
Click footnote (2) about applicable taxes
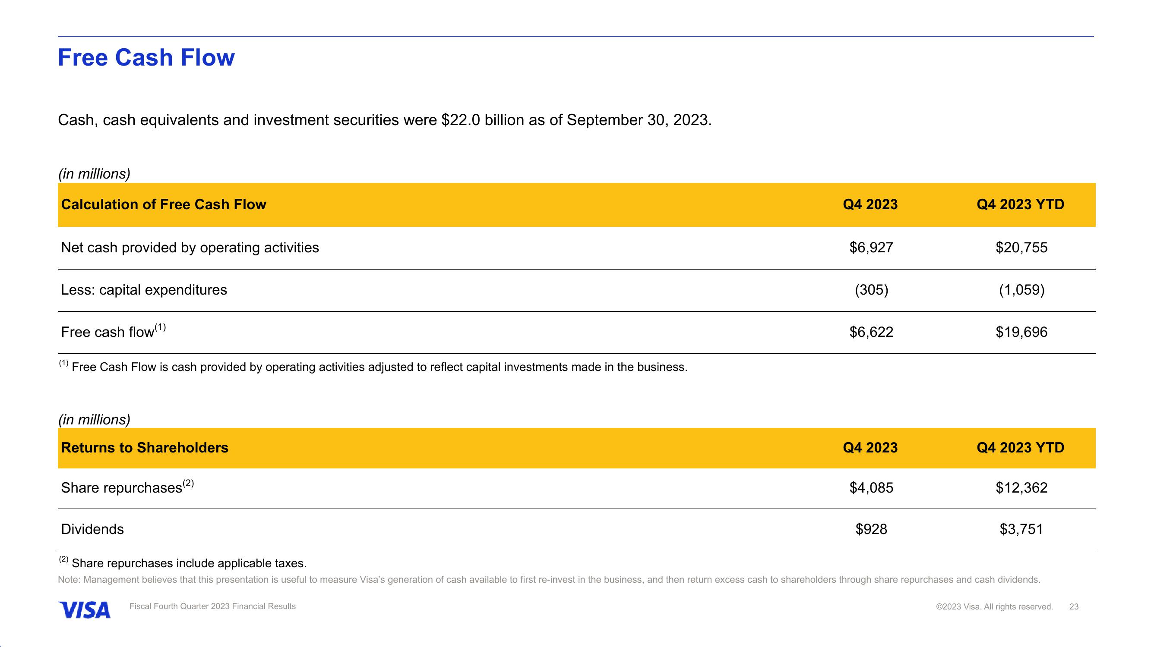click(x=183, y=562)
